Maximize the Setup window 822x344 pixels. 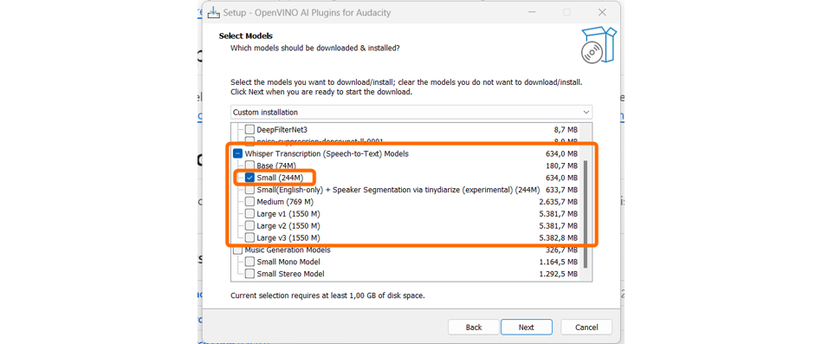point(566,12)
